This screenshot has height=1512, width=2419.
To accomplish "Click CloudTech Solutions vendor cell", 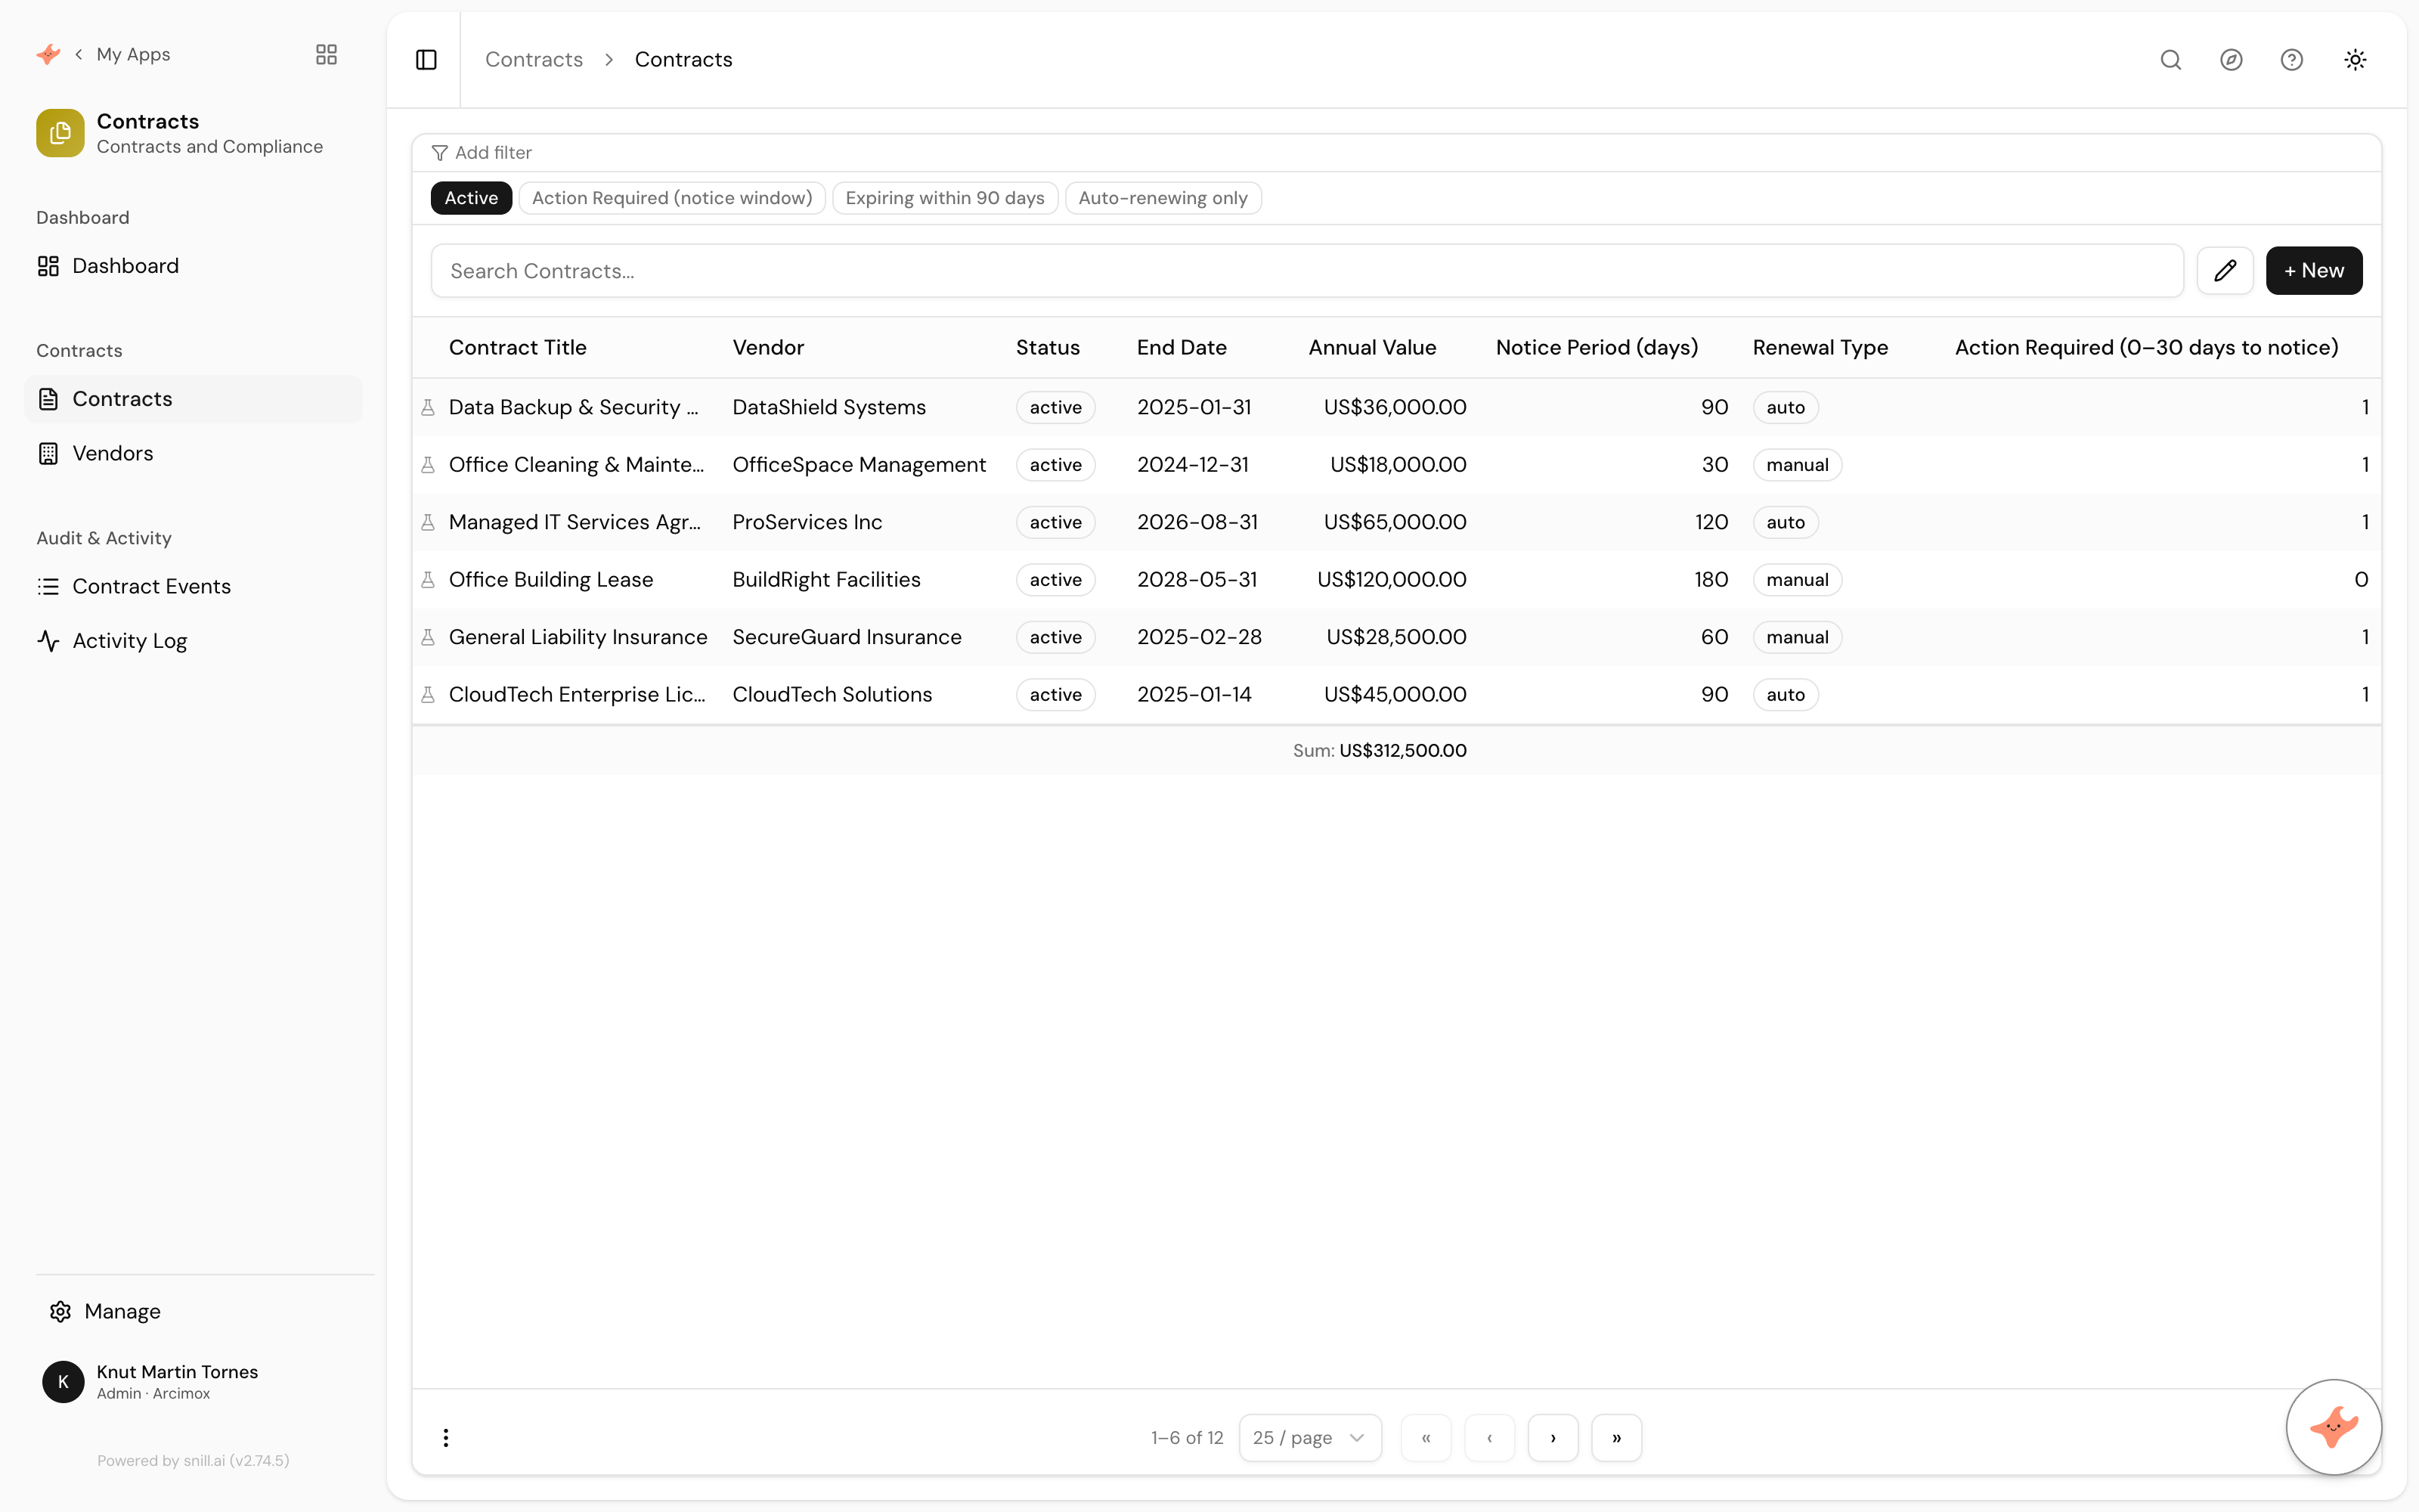I will coord(832,695).
